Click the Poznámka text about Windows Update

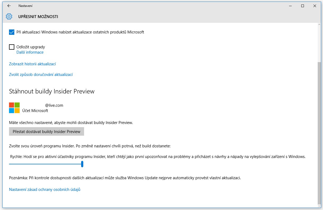125,178
